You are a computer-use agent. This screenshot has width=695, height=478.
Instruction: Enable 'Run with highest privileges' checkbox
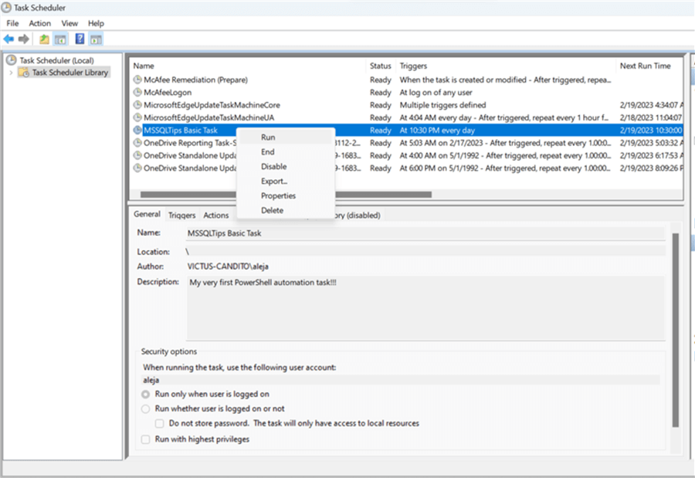[145, 439]
